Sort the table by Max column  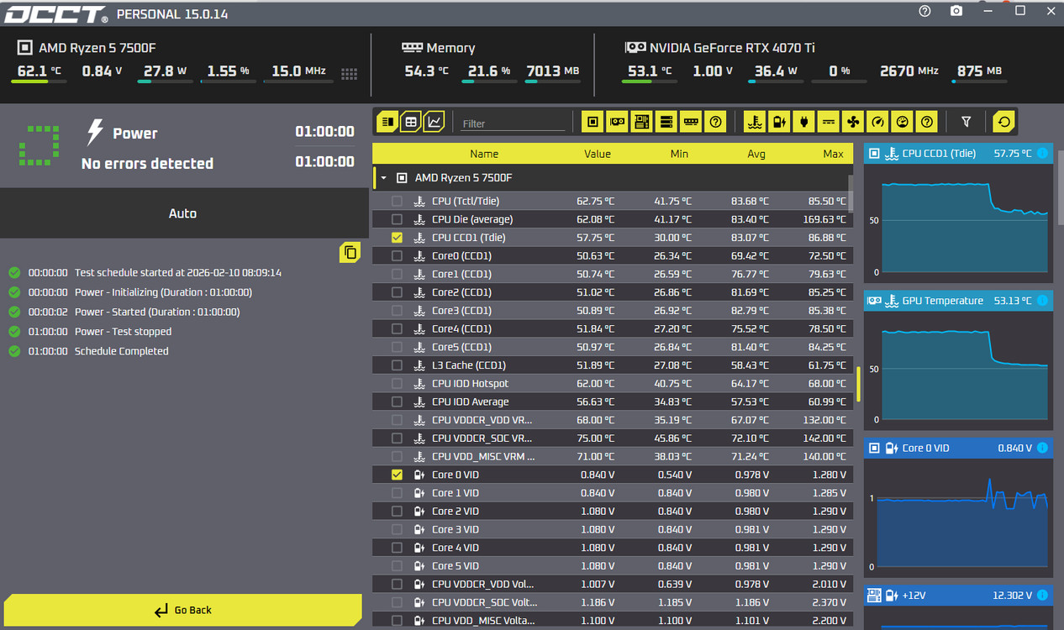(x=833, y=154)
